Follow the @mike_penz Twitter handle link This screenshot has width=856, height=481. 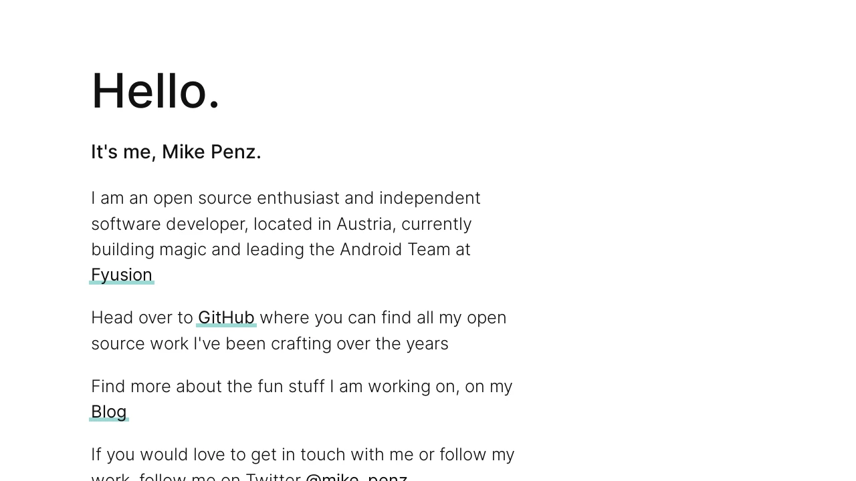coord(356,477)
